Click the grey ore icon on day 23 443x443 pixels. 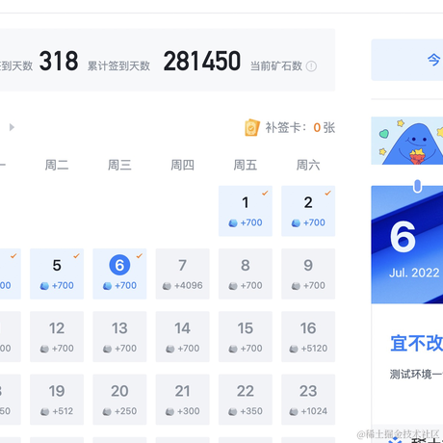294,411
